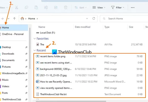Click the pin icon next to Music
Screen dimensions: 148x102
pos(26,80)
